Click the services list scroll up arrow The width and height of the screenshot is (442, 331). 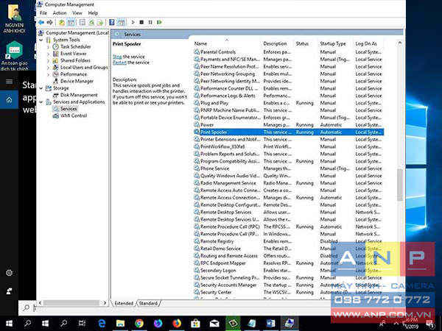tap(400, 43)
